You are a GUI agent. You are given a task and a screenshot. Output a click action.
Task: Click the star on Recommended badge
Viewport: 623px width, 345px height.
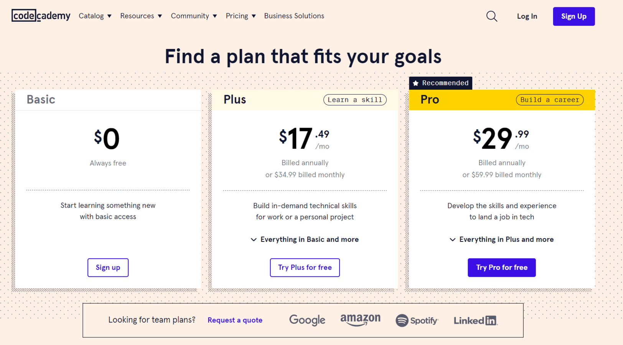(416, 83)
